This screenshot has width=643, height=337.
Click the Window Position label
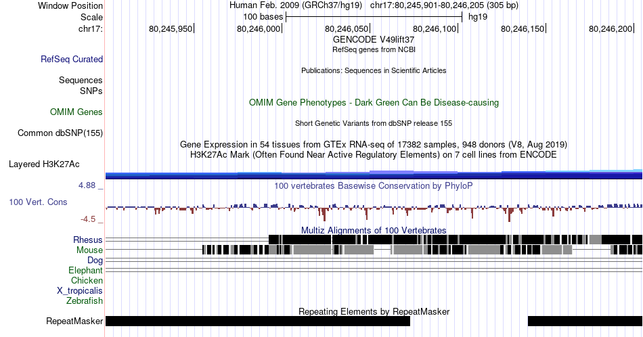click(x=70, y=5)
